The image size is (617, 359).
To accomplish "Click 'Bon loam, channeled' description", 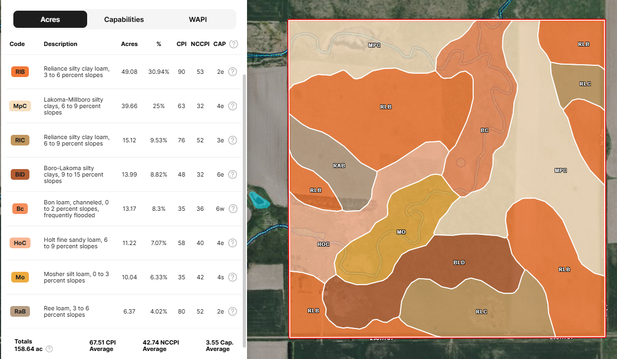I will coord(76,209).
